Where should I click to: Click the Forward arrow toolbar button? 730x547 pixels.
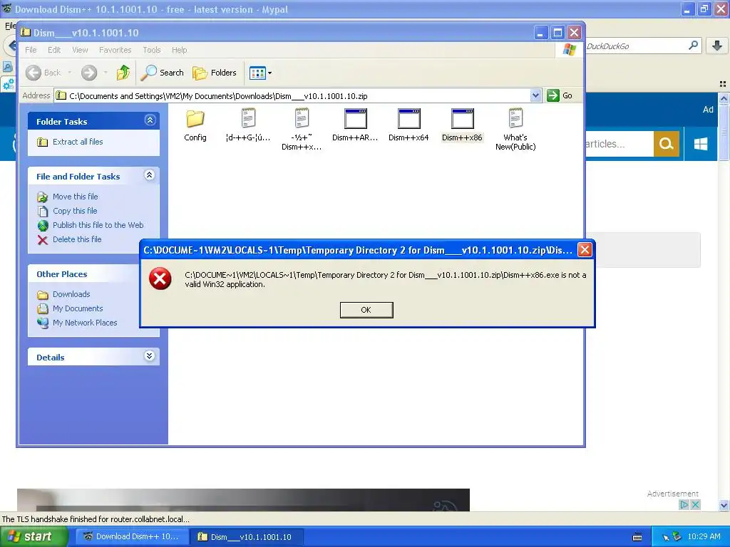[x=89, y=73]
